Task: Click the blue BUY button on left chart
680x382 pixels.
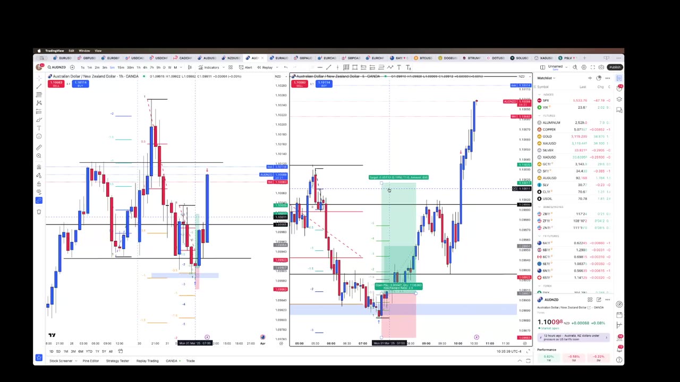Action: coord(80,84)
